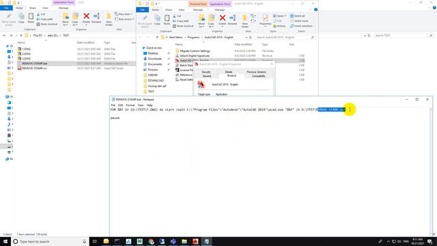
Task: Select Security tab in Properties dialog
Action: (x=206, y=72)
